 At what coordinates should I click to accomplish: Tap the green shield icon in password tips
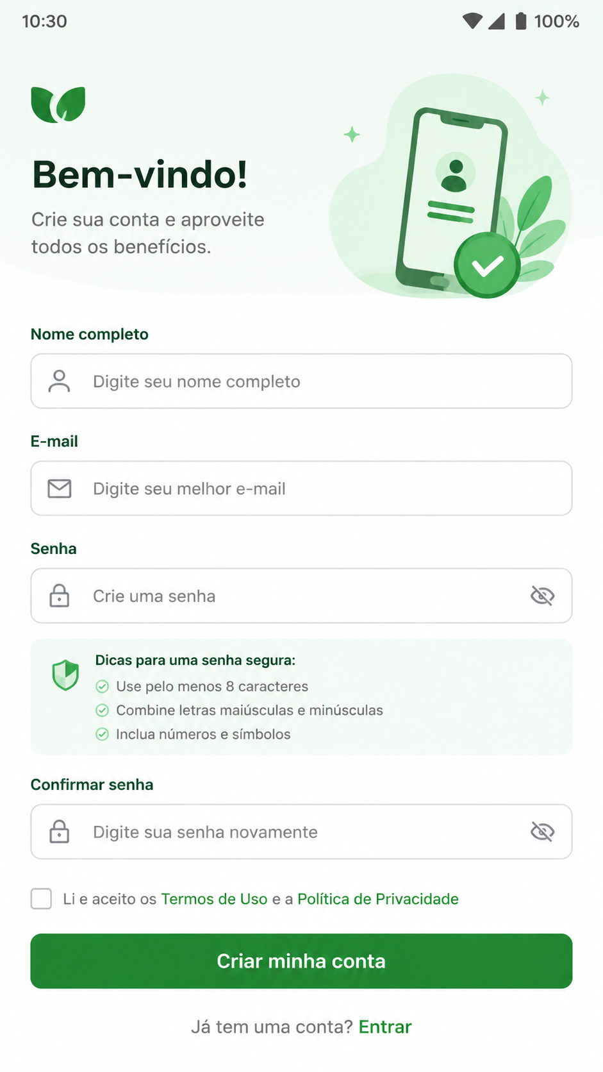[x=65, y=675]
